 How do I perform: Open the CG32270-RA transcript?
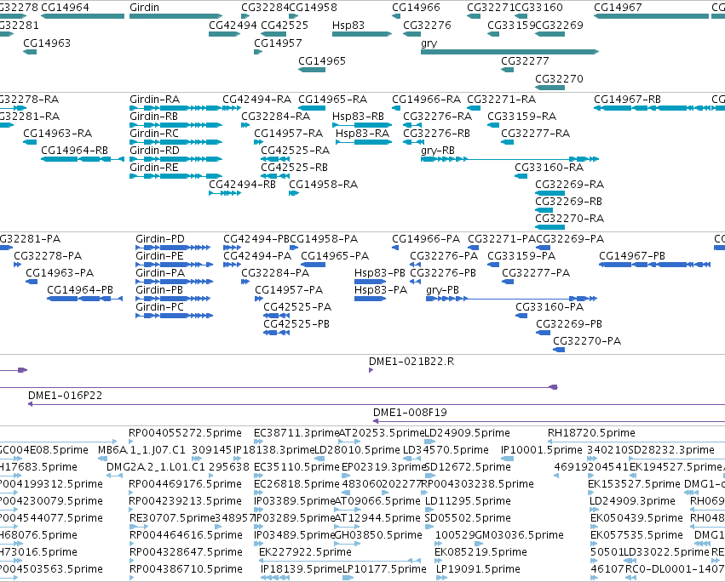tap(550, 227)
